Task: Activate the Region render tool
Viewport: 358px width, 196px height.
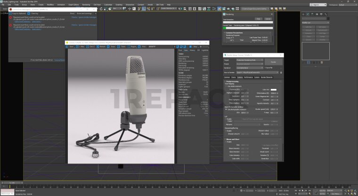Action: pyautogui.click(x=132, y=47)
